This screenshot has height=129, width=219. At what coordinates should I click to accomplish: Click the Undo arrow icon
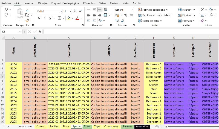(x=6, y=10)
